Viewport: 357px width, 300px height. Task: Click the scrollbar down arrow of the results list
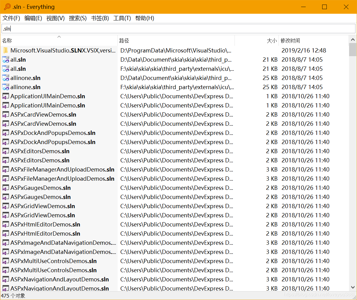[x=353, y=287]
